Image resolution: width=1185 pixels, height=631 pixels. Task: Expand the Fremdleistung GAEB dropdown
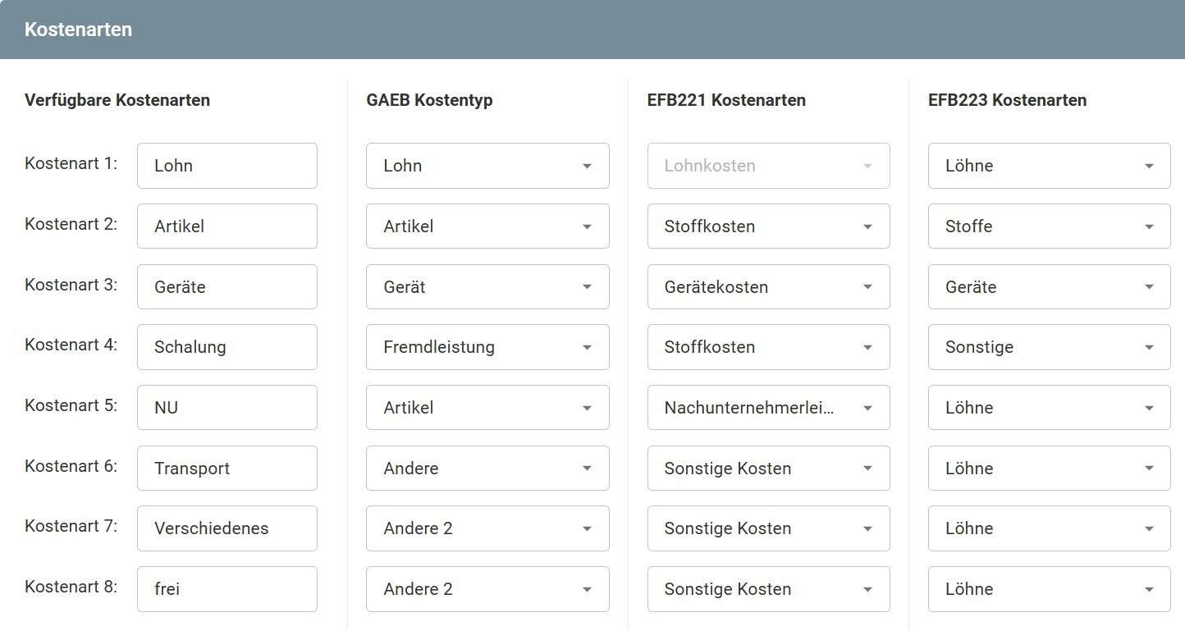(x=487, y=347)
